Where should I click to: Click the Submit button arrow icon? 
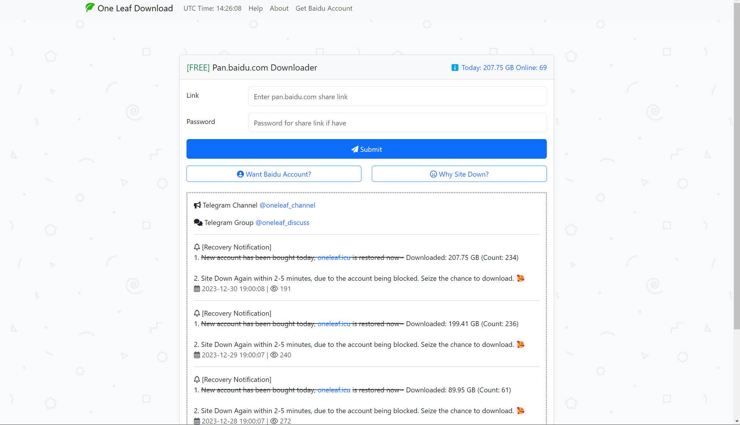pos(355,149)
